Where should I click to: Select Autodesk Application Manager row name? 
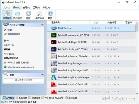click(x=74, y=77)
